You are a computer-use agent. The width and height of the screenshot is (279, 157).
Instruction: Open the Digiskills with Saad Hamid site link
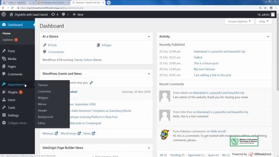pos(31,14)
